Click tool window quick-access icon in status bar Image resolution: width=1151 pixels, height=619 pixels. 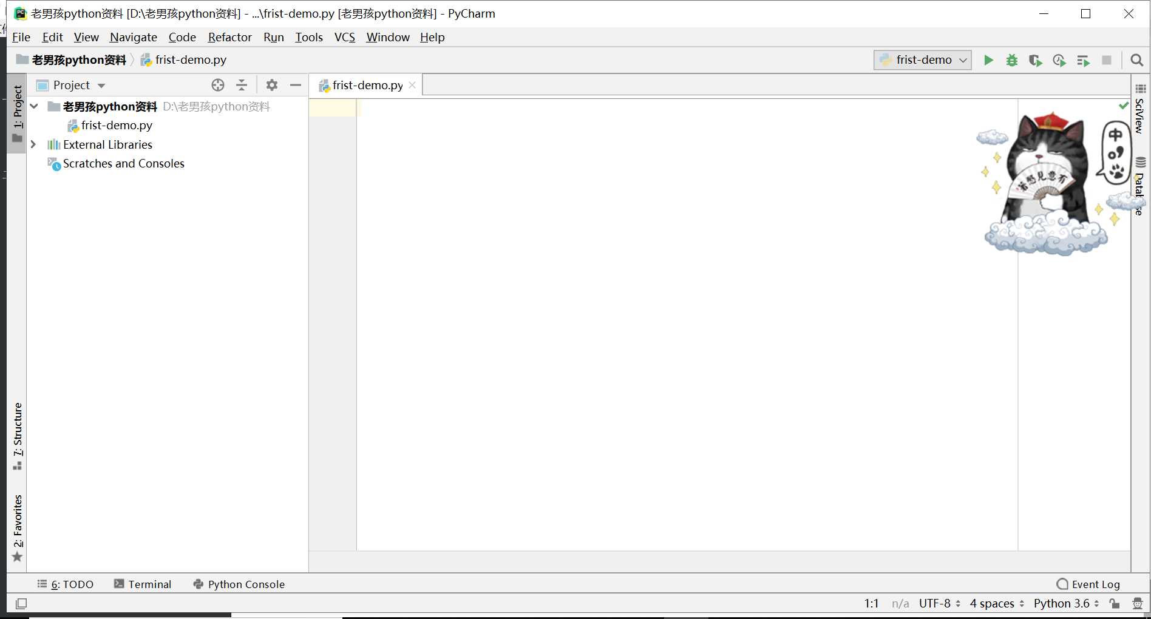(x=21, y=603)
